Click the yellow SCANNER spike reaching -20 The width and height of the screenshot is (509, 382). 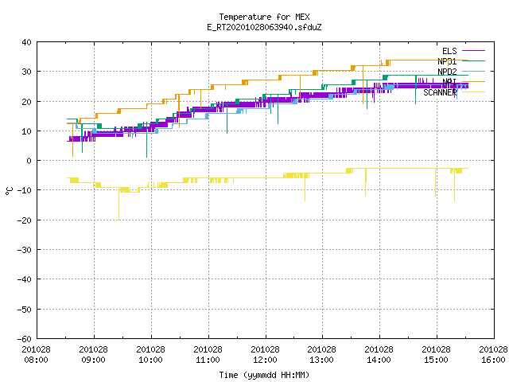click(x=119, y=205)
